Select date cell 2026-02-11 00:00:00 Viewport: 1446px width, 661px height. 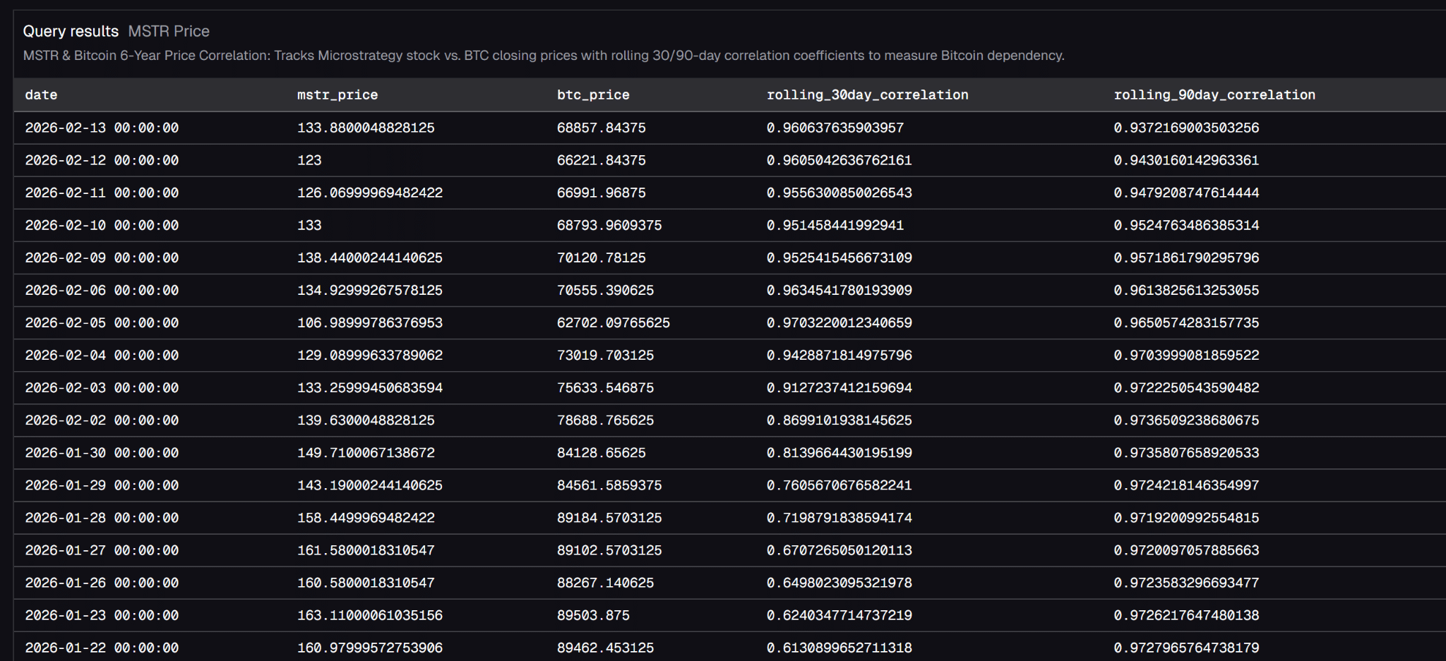pyautogui.click(x=102, y=193)
